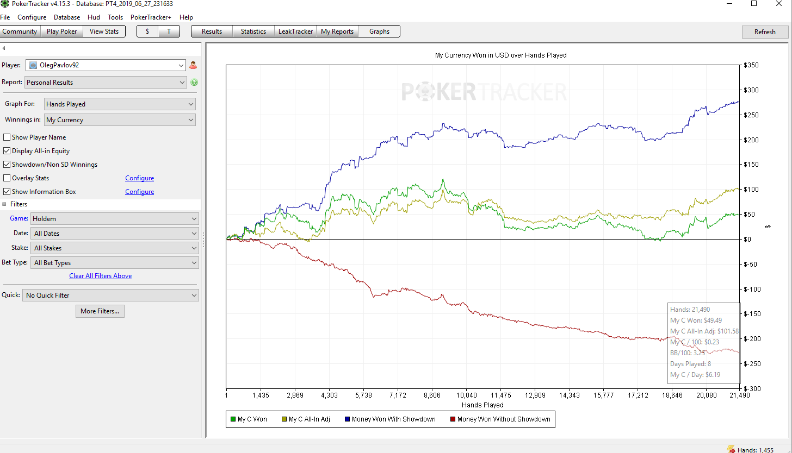Click the sidebar splitter handle
The height and width of the screenshot is (453, 792).
(203, 239)
